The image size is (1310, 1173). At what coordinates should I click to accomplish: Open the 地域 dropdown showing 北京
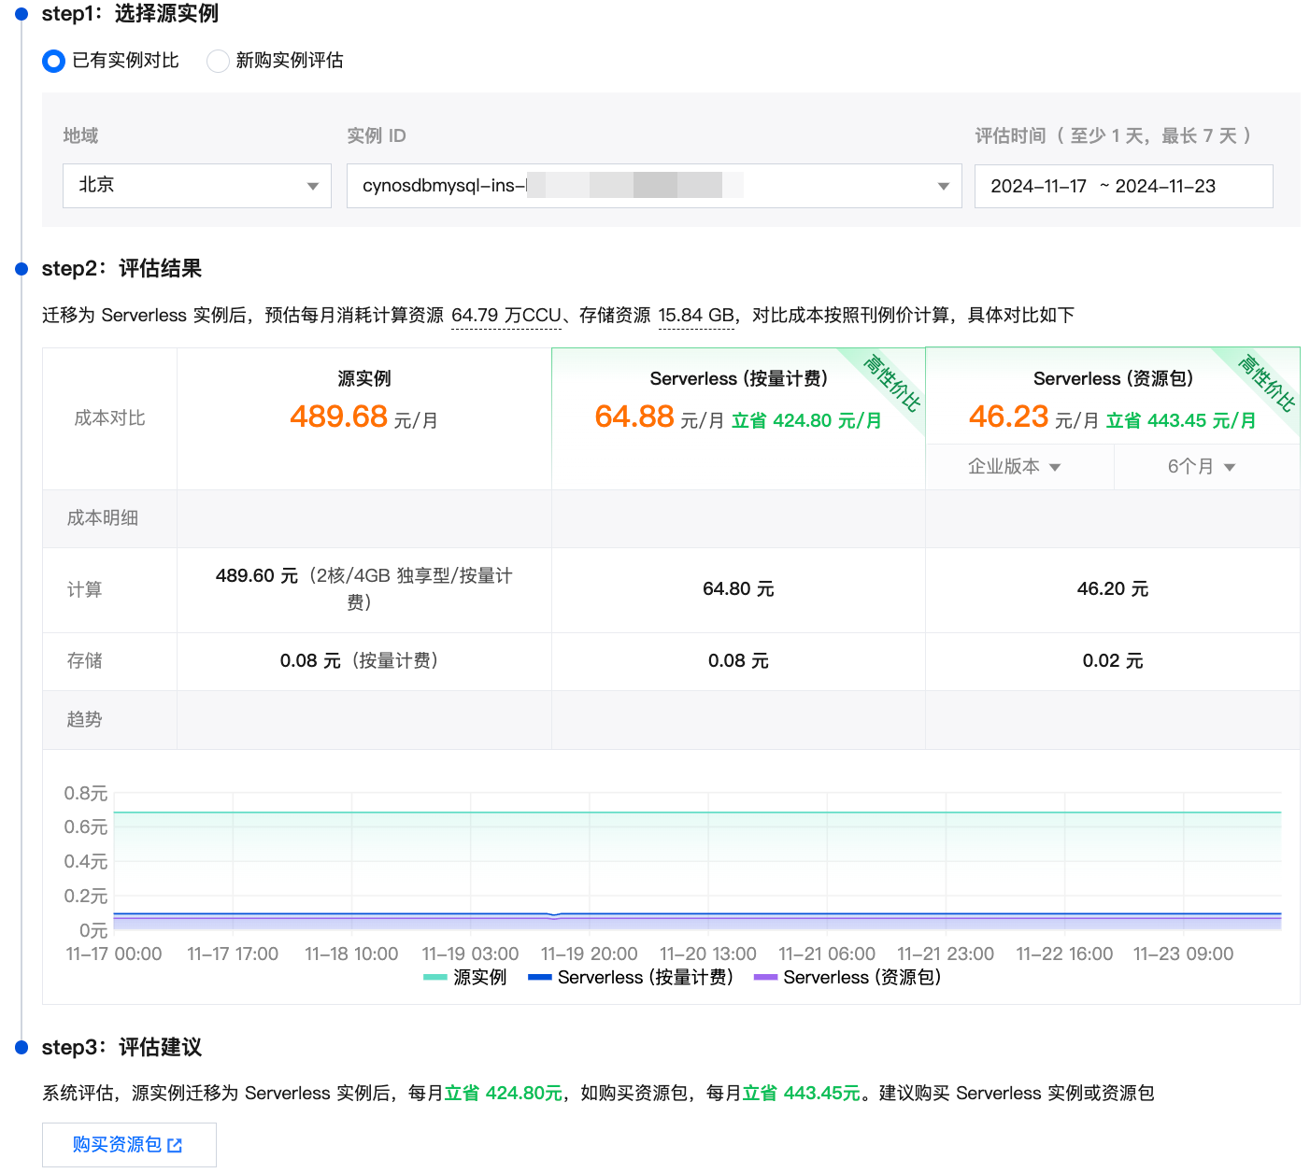pos(196,186)
